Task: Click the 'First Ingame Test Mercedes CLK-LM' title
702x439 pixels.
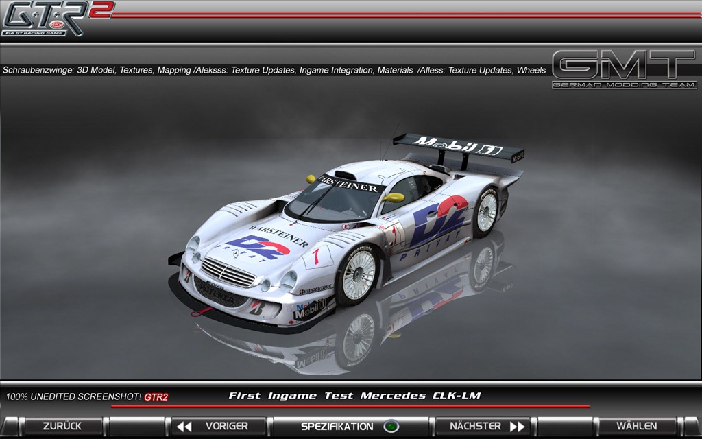Action: (354, 396)
